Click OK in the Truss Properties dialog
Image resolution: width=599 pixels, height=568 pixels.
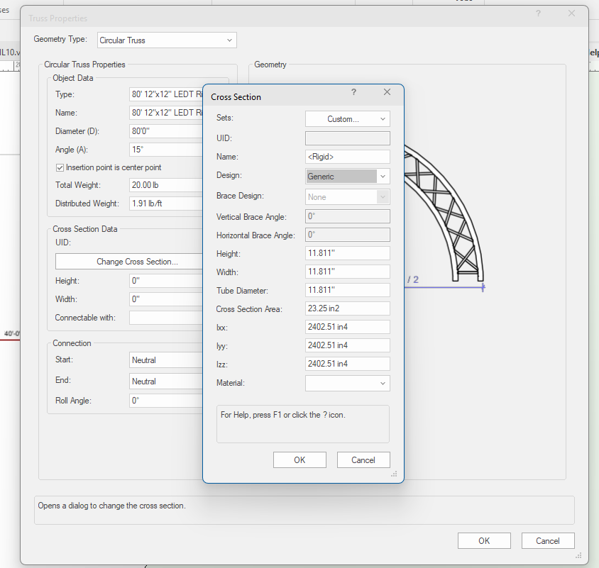pos(484,541)
